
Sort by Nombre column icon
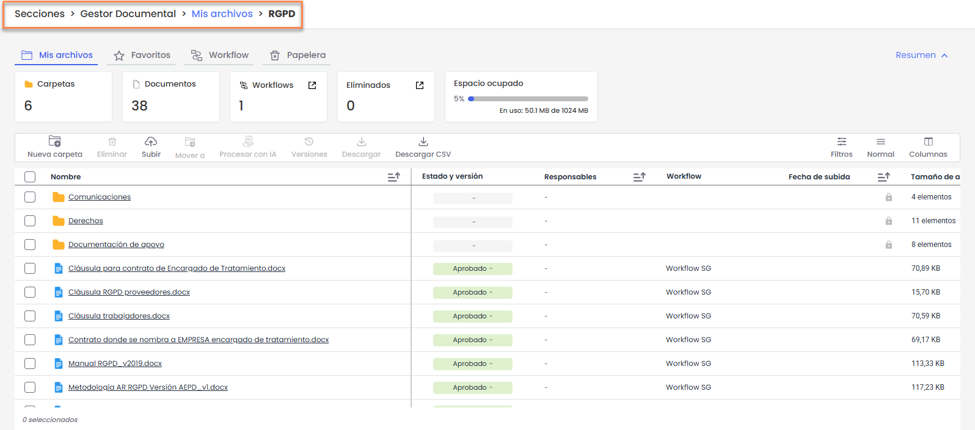click(394, 177)
